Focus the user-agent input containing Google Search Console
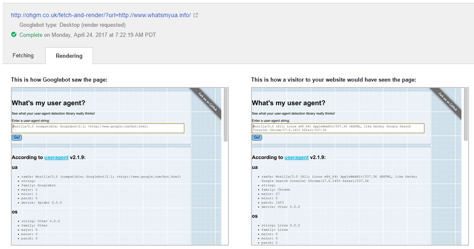474x249 pixels. (x=338, y=128)
